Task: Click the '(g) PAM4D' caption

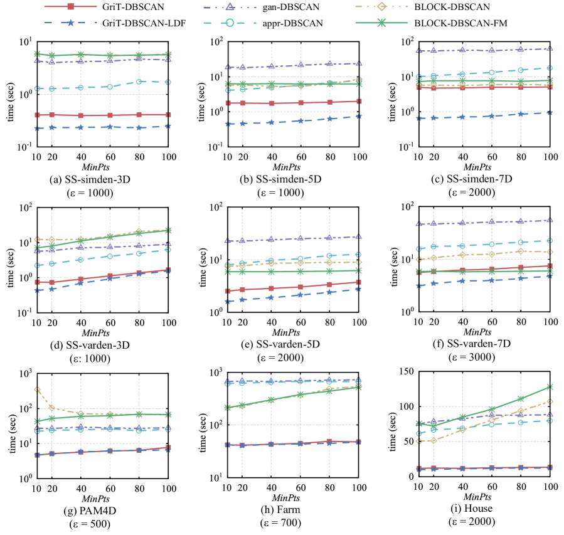Action: 90,511
